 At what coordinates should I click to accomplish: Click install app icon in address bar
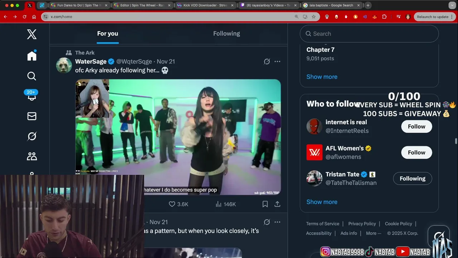[x=305, y=17]
